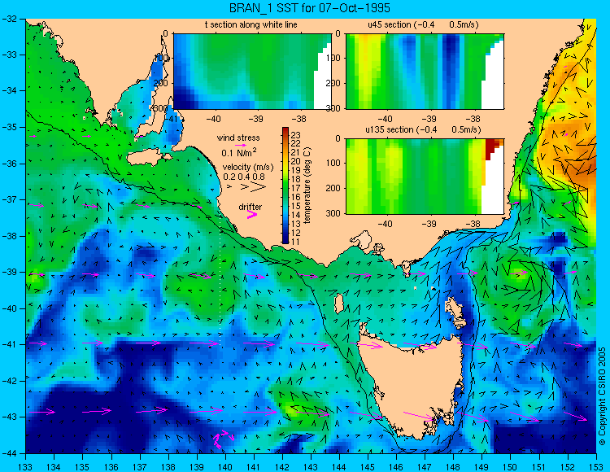Click the dark blue bottom of the temperature color bar
Screen dimensions: 610x472
(x=285, y=239)
